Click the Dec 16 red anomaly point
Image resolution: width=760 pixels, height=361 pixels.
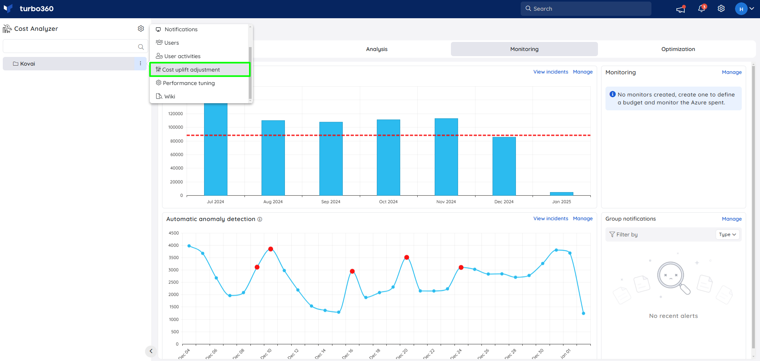(352, 271)
